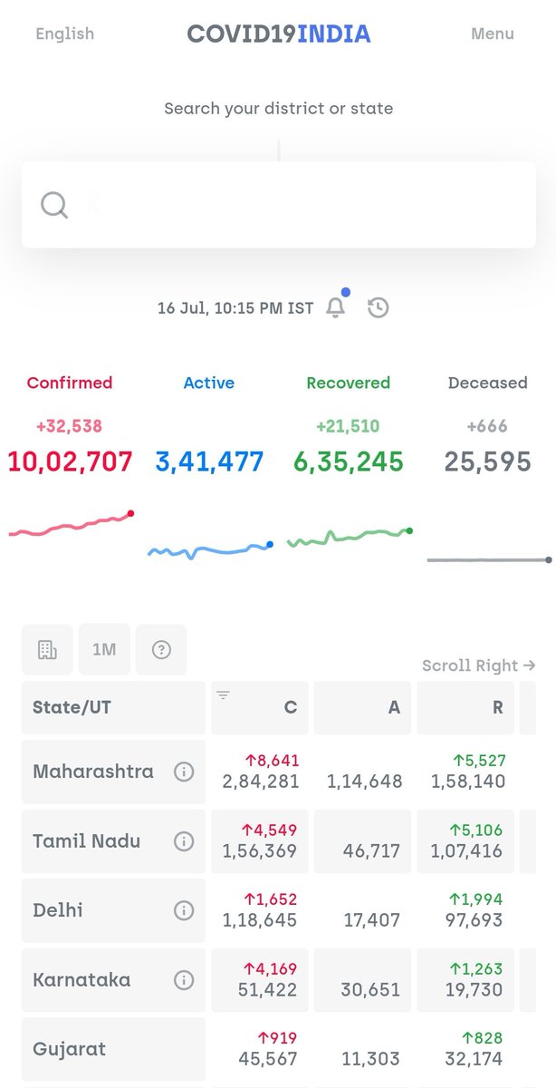Show info for Tamil Nadu

coord(184,841)
